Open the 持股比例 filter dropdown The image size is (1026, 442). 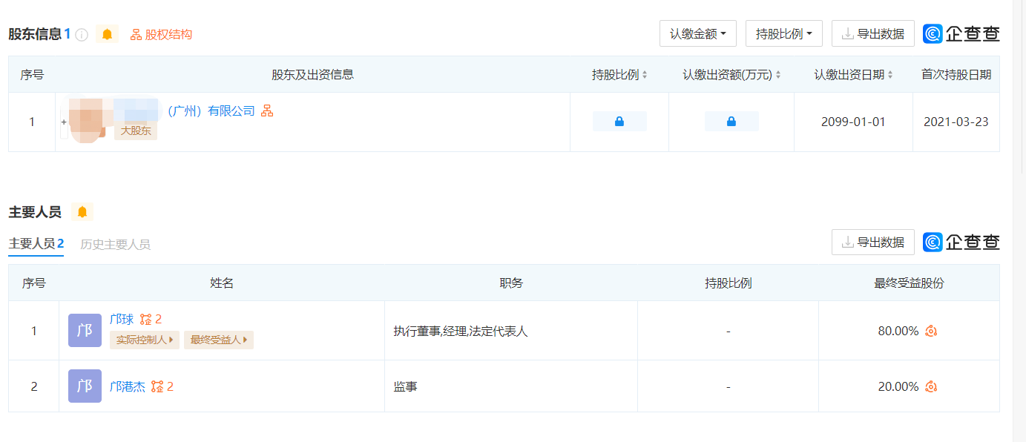click(x=783, y=33)
